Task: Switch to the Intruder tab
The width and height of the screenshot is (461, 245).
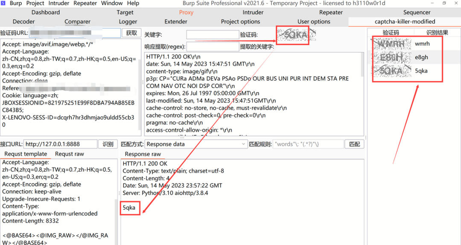Action: (x=253, y=12)
